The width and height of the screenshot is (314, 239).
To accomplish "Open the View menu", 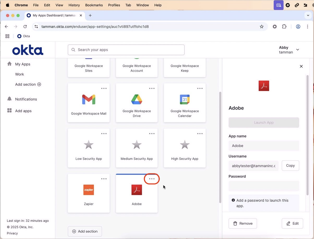I will coord(59,5).
